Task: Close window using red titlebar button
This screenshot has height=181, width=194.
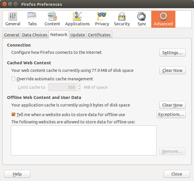Action: [4, 4]
